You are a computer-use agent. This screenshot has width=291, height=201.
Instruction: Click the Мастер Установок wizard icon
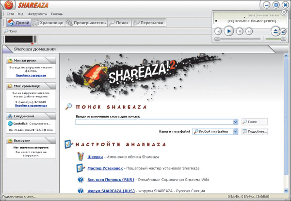click(81, 169)
